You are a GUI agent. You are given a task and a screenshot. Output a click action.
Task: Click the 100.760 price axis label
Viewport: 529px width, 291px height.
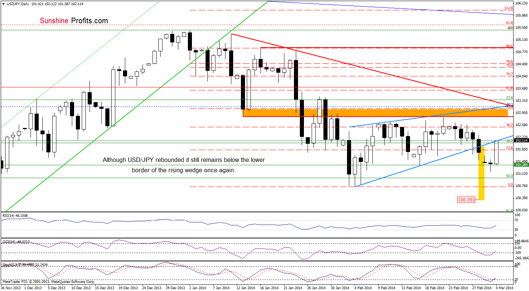(x=521, y=186)
